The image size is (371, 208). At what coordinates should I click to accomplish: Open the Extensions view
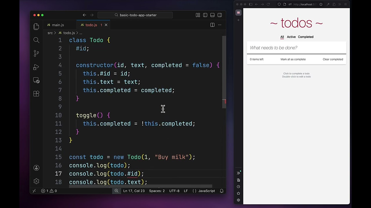click(x=36, y=94)
